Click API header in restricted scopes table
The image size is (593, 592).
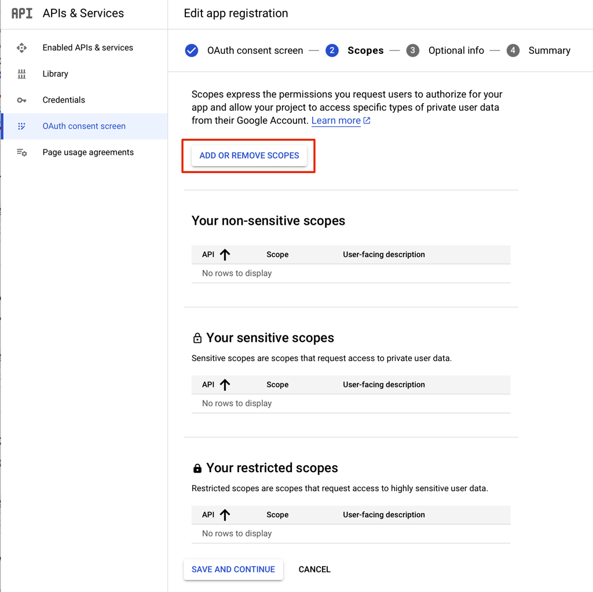click(208, 515)
